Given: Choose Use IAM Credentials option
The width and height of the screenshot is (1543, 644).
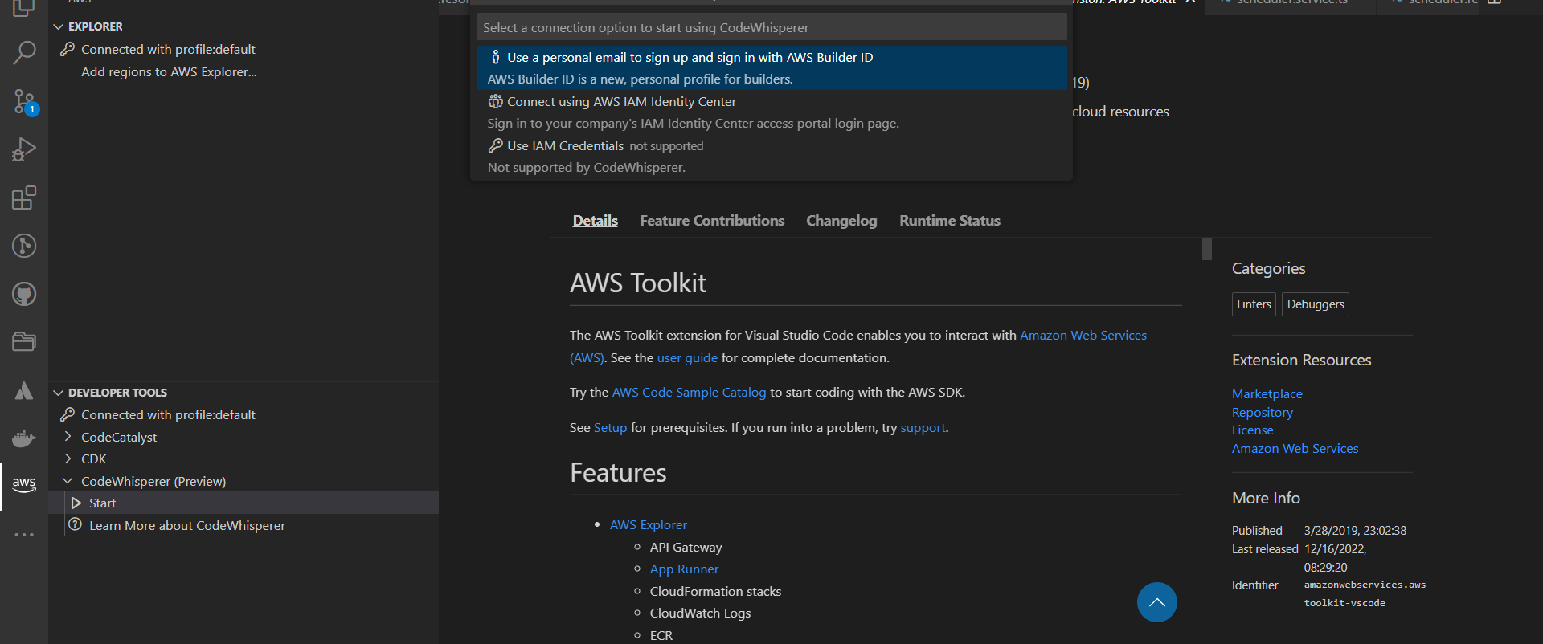Looking at the screenshot, I should point(771,156).
